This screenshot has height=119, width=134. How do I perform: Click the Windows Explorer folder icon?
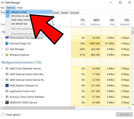pyautogui.click(x=7, y=55)
